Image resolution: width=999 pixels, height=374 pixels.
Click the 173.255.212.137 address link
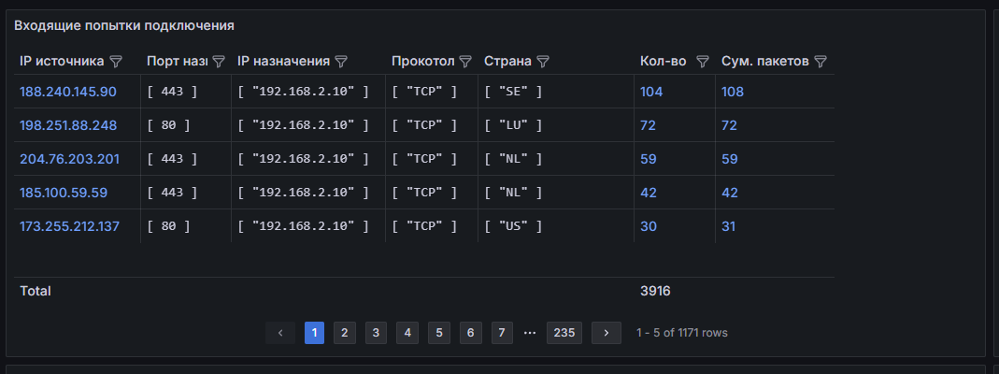pyautogui.click(x=69, y=226)
